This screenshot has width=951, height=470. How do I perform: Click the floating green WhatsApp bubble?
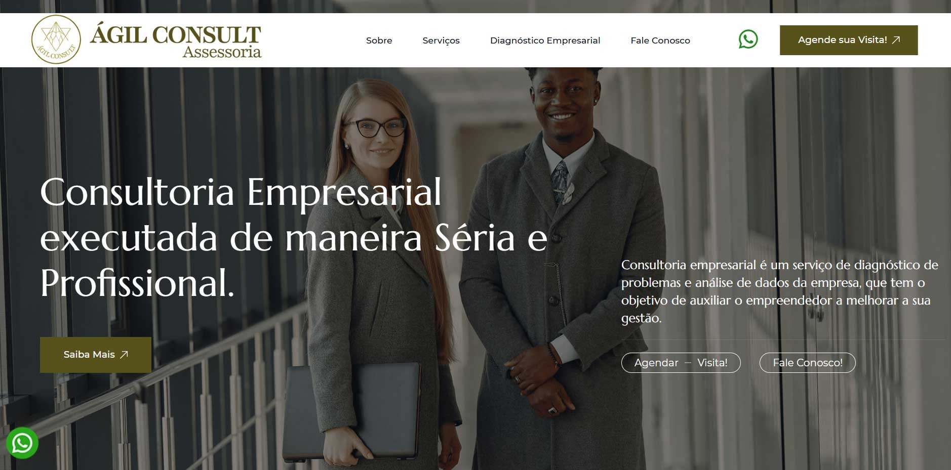pyautogui.click(x=22, y=443)
